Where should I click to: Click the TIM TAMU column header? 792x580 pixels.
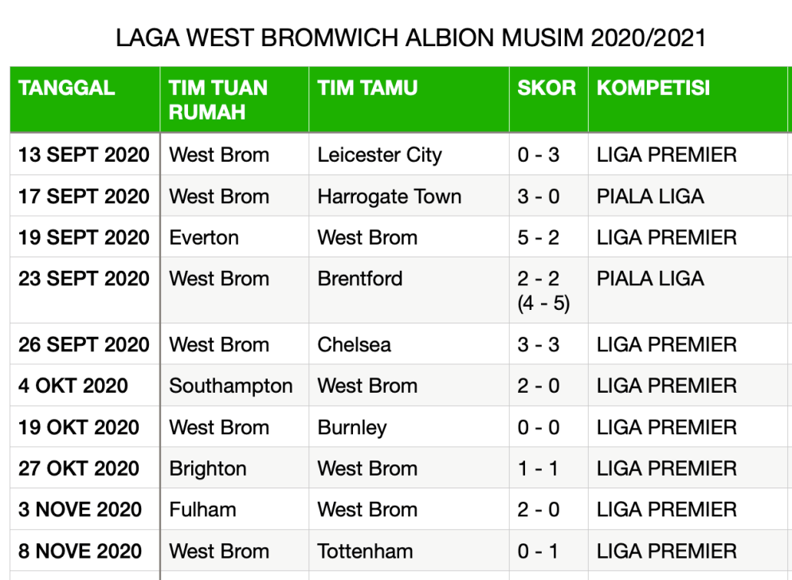coord(367,88)
